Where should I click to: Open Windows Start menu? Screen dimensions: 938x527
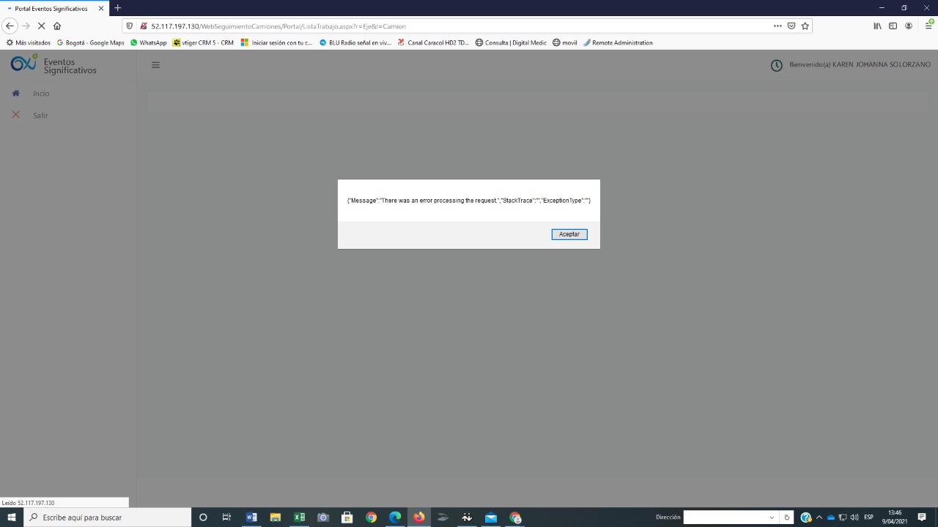tap(12, 517)
